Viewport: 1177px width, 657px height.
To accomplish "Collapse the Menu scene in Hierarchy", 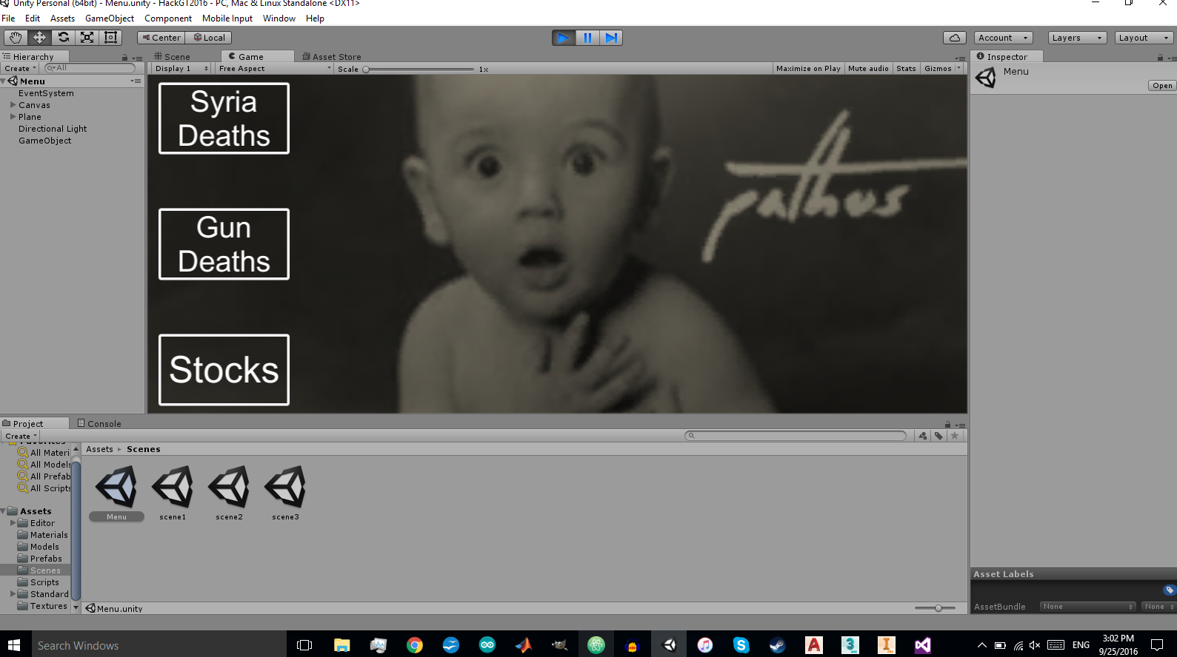I will (4, 81).
